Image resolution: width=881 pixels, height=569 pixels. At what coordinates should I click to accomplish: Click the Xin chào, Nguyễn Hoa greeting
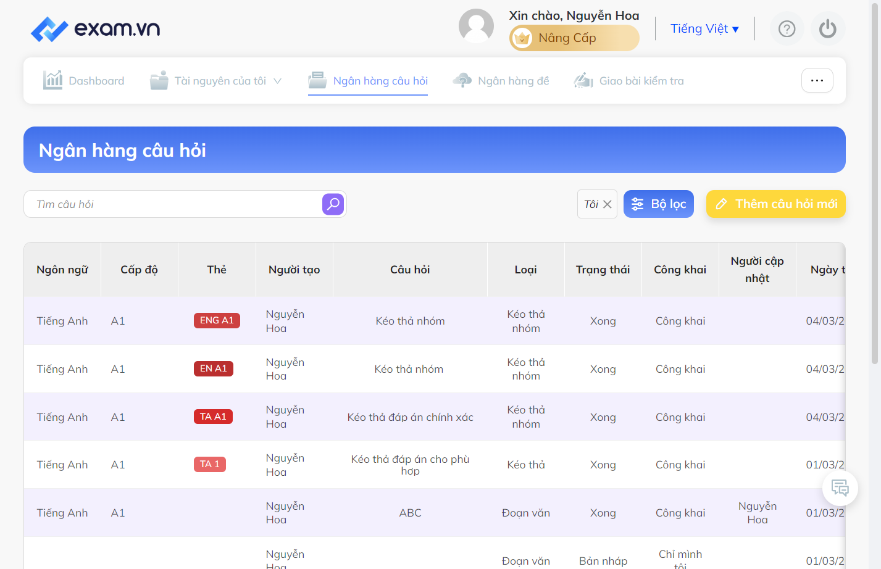point(574,15)
